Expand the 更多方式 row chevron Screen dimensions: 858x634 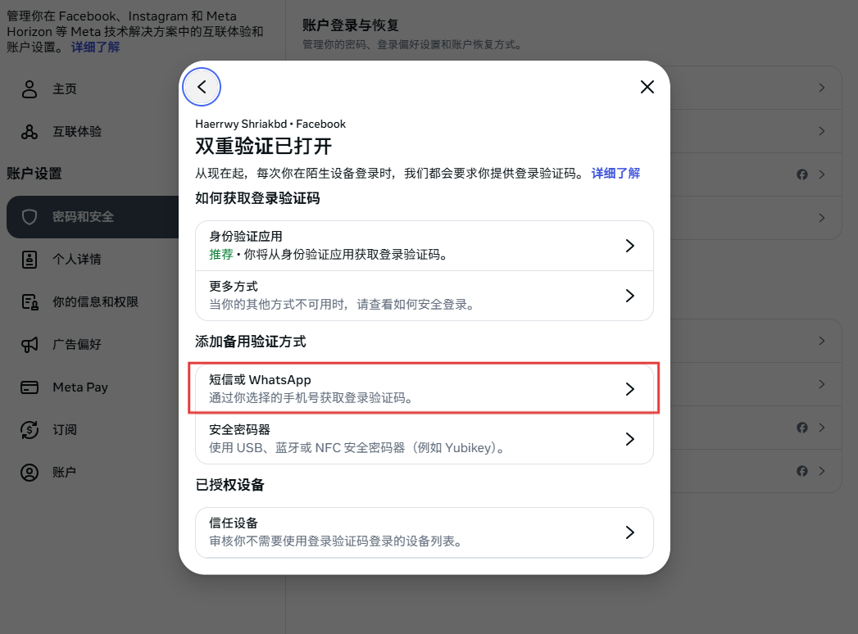630,296
